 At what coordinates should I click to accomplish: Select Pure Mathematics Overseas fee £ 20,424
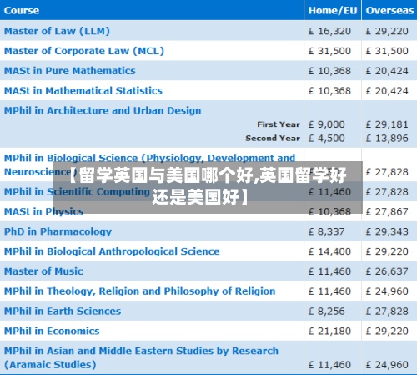(x=387, y=71)
